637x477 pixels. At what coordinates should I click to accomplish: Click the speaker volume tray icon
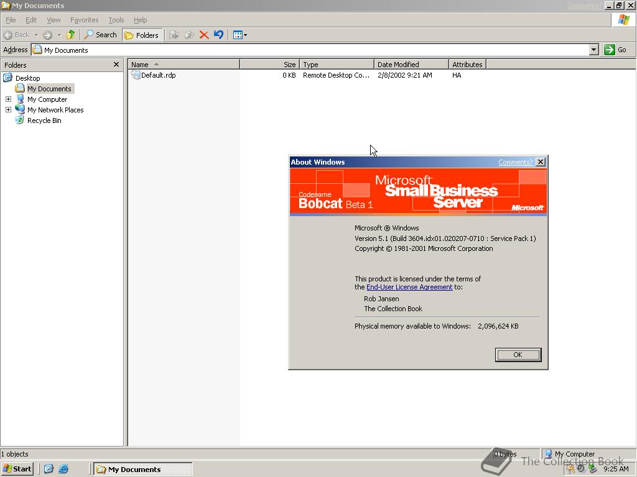[x=581, y=469]
